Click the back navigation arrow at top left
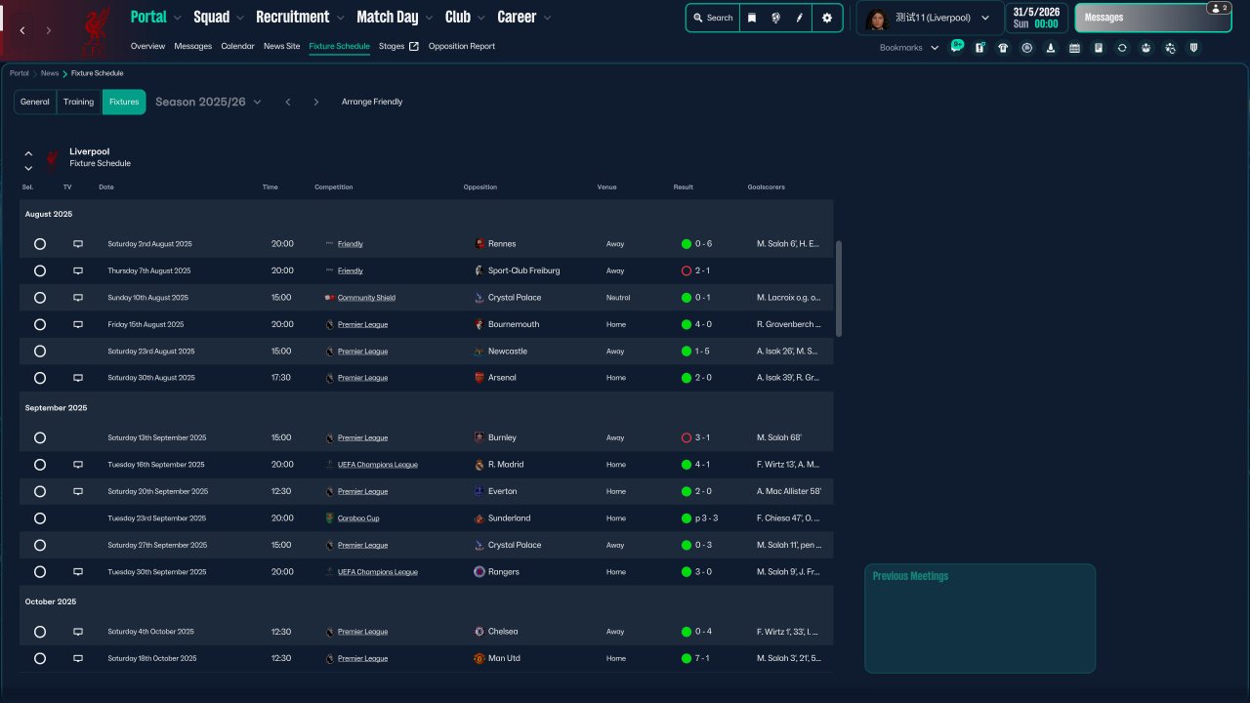This screenshot has height=703, width=1250. tap(22, 31)
